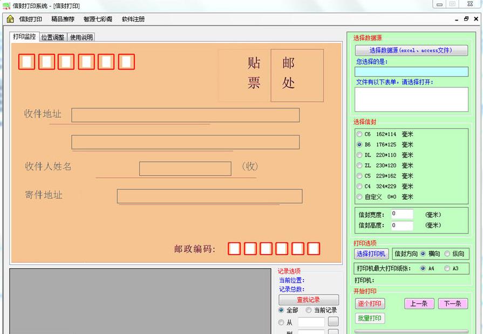483x334 pixels.
Task: Select the 当前记录 radio option
Action: pyautogui.click(x=309, y=310)
